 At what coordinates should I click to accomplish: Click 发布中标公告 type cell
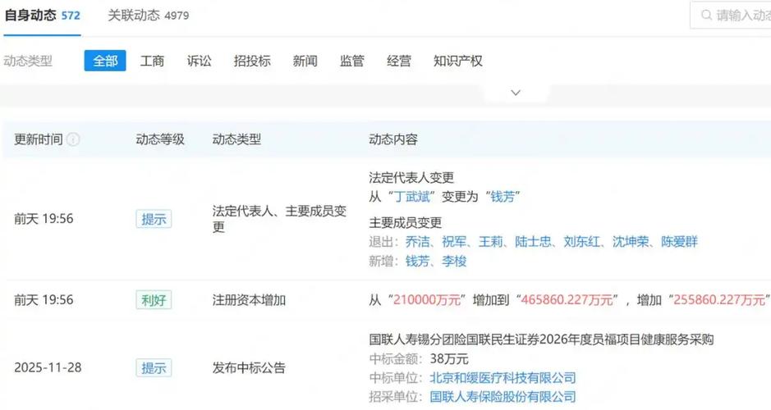(249, 368)
